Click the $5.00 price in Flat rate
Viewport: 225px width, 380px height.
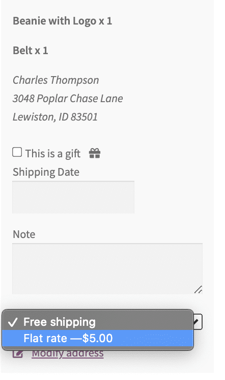click(98, 338)
